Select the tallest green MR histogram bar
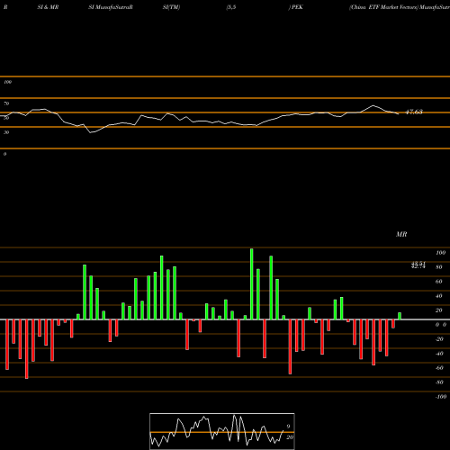The width and height of the screenshot is (450, 450). [x=251, y=283]
